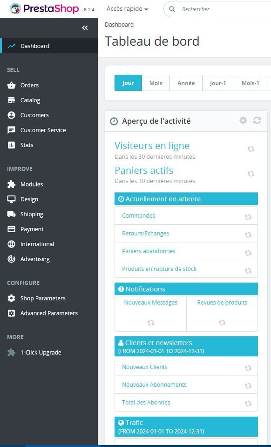271x447 pixels.
Task: Refresh the Aperçu de l'activité panel
Action: (x=257, y=121)
